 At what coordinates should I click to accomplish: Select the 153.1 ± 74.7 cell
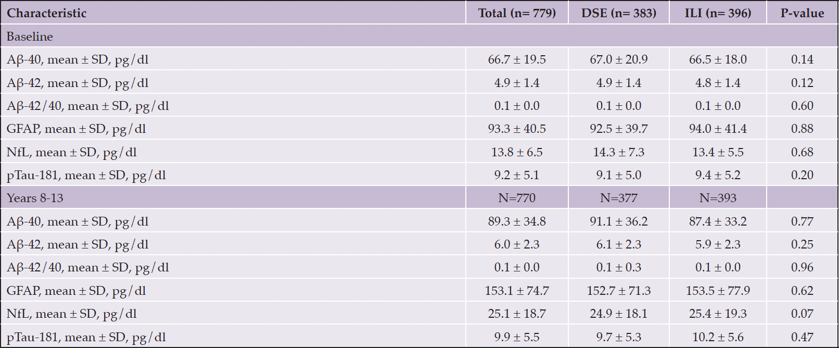click(517, 291)
